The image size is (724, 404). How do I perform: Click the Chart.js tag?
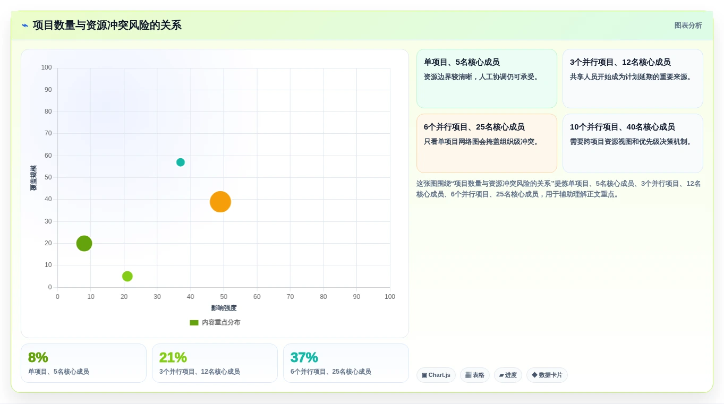(x=436, y=375)
